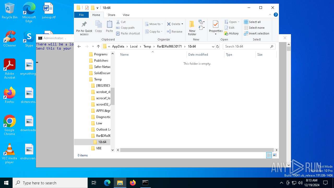Click Temp in address breadcrumb

[x=147, y=46]
